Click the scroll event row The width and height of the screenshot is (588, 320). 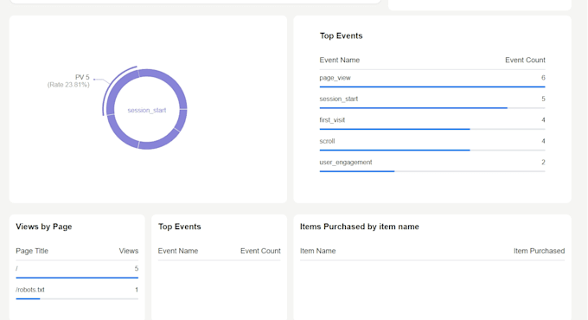pyautogui.click(x=432, y=142)
